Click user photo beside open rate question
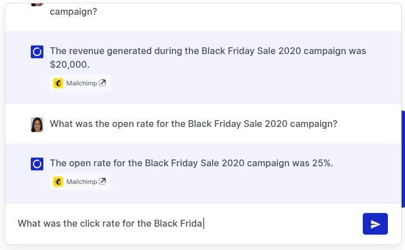The image size is (405, 250). [x=37, y=124]
